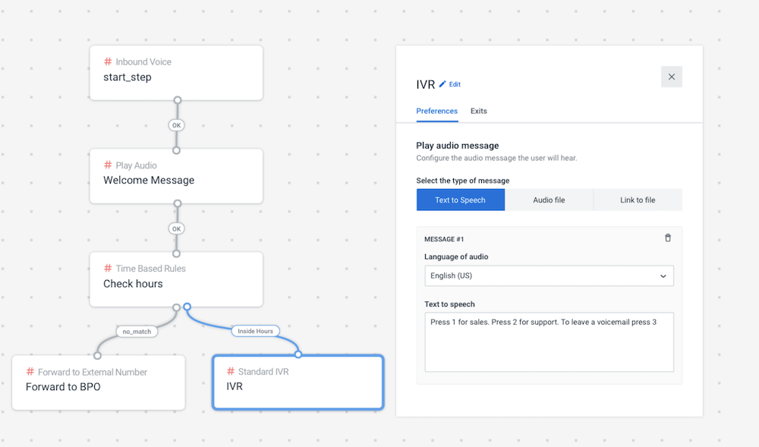Select the Welcome Message node
Viewport: 759px width, 447px height.
point(176,176)
